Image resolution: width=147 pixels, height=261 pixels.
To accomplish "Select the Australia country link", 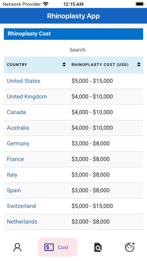I will [18, 128].
